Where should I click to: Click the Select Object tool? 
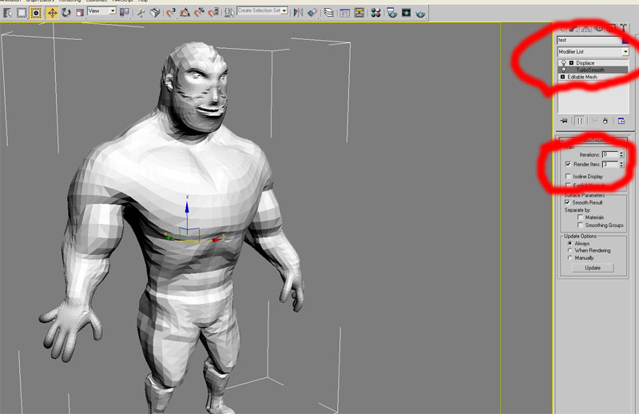pos(36,12)
